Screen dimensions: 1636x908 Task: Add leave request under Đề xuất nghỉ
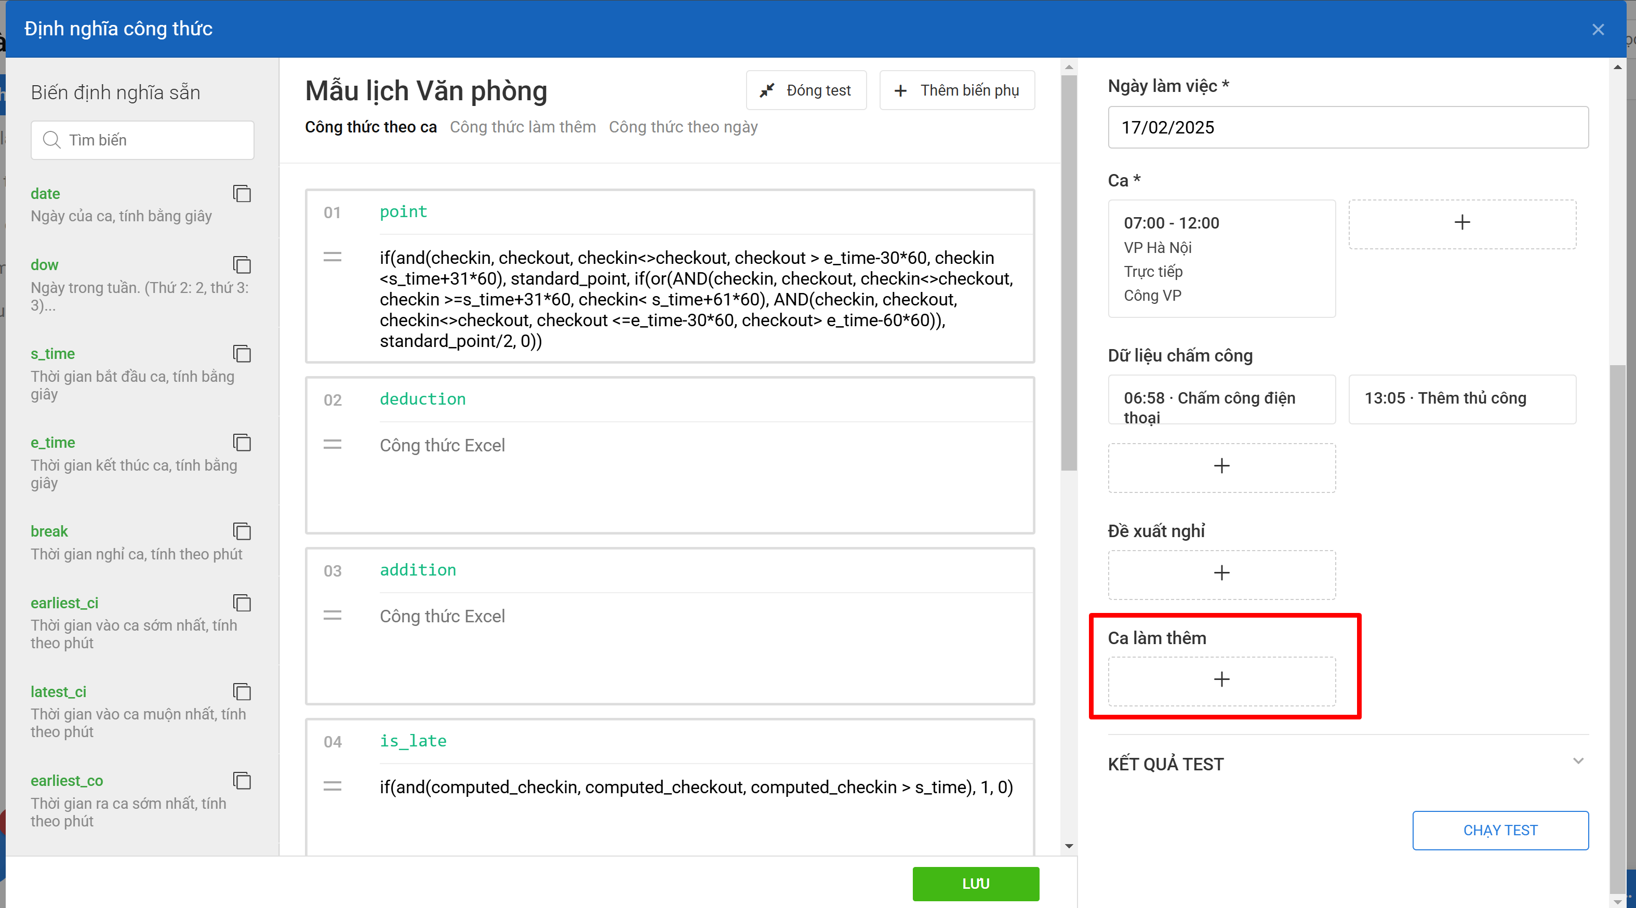tap(1221, 573)
